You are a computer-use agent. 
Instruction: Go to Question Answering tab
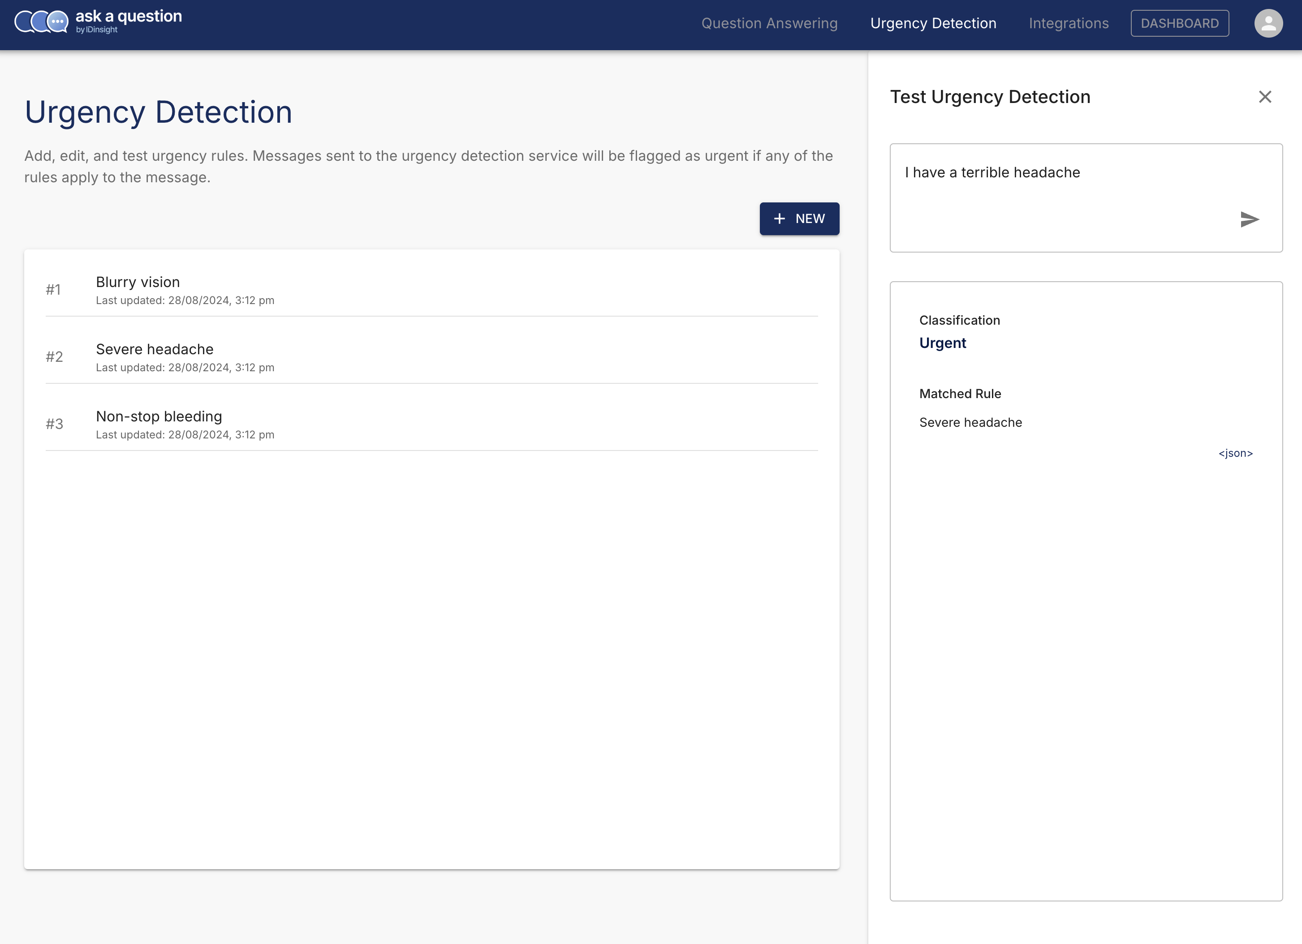pos(769,24)
